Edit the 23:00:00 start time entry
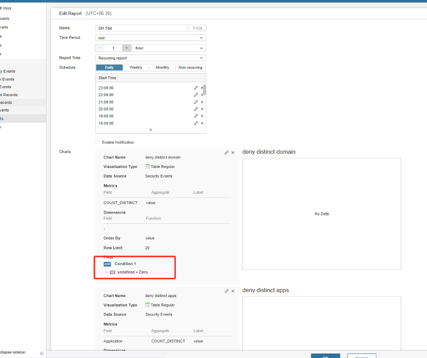The height and width of the screenshot is (358, 427). coord(196,88)
